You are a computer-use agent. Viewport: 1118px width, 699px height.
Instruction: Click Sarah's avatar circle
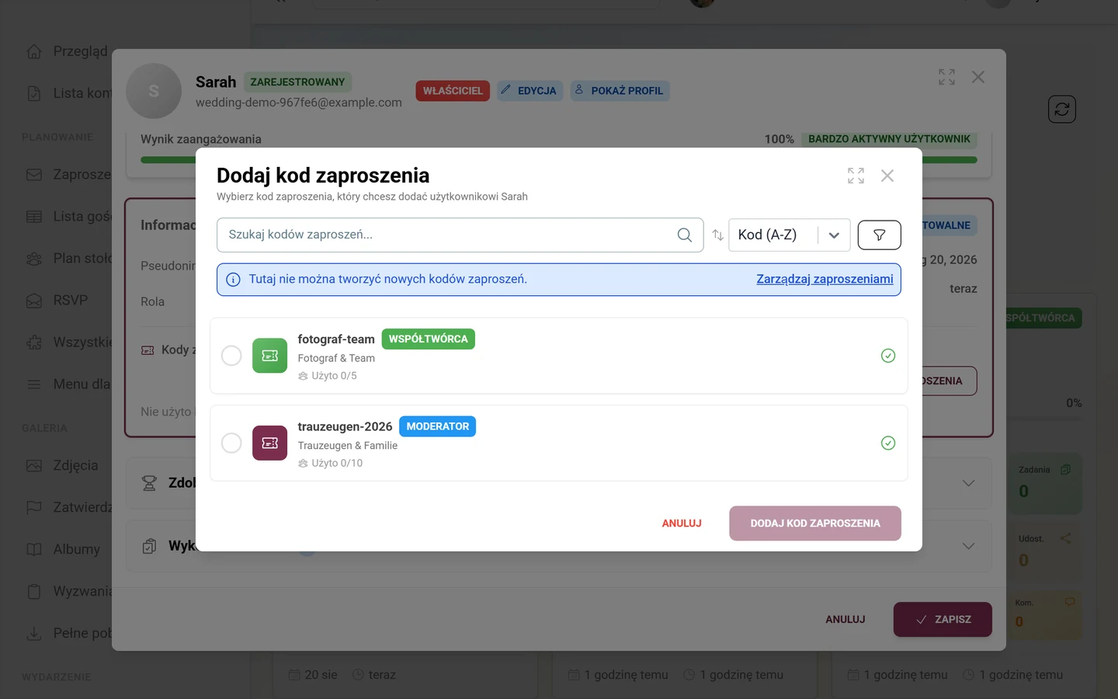[154, 91]
